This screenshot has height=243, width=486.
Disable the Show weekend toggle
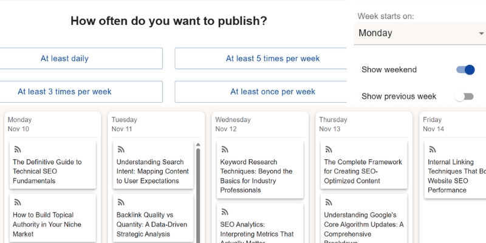465,70
